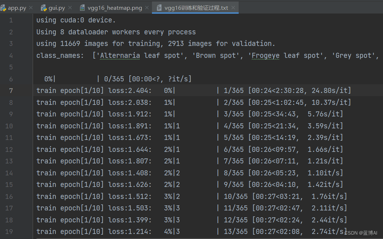Image resolution: width=383 pixels, height=239 pixels.
Task: Click the line with loss:1.626
Action: [x=190, y=184]
